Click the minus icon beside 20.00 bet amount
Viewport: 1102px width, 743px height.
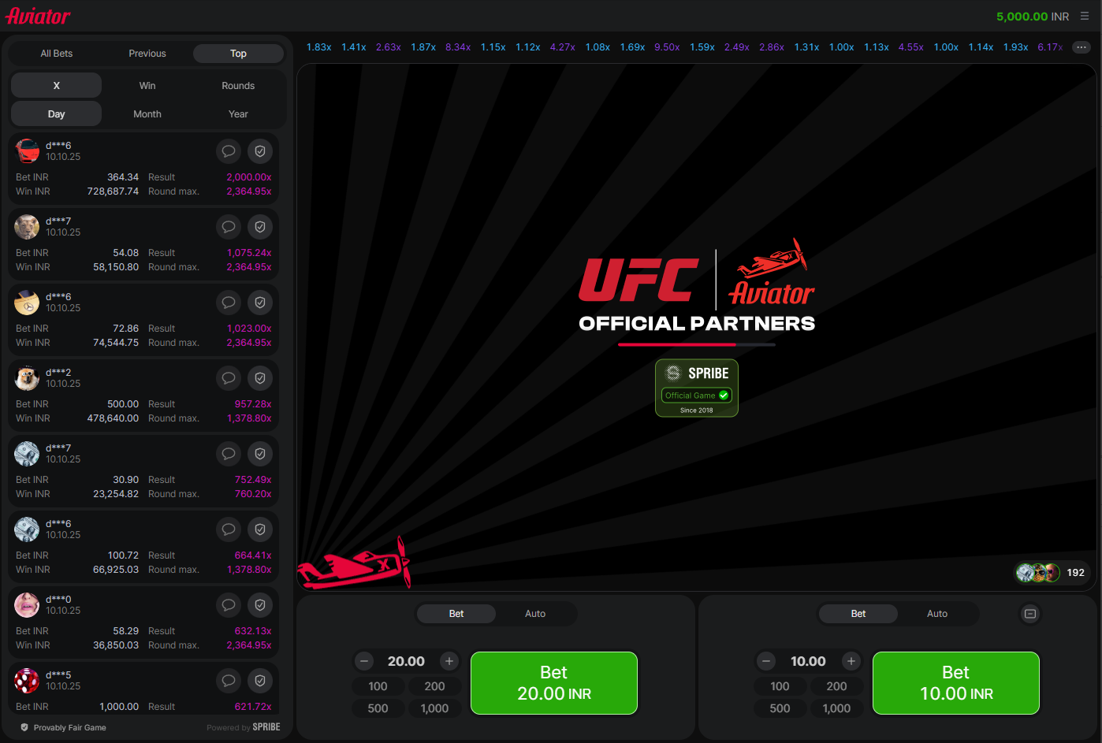pyautogui.click(x=364, y=661)
